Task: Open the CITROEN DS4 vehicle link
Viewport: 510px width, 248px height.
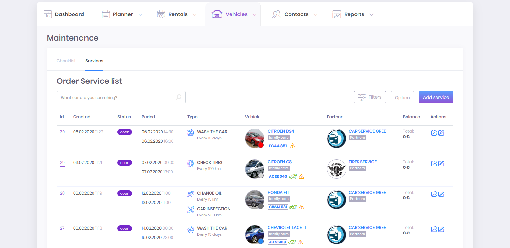Action: (x=280, y=131)
